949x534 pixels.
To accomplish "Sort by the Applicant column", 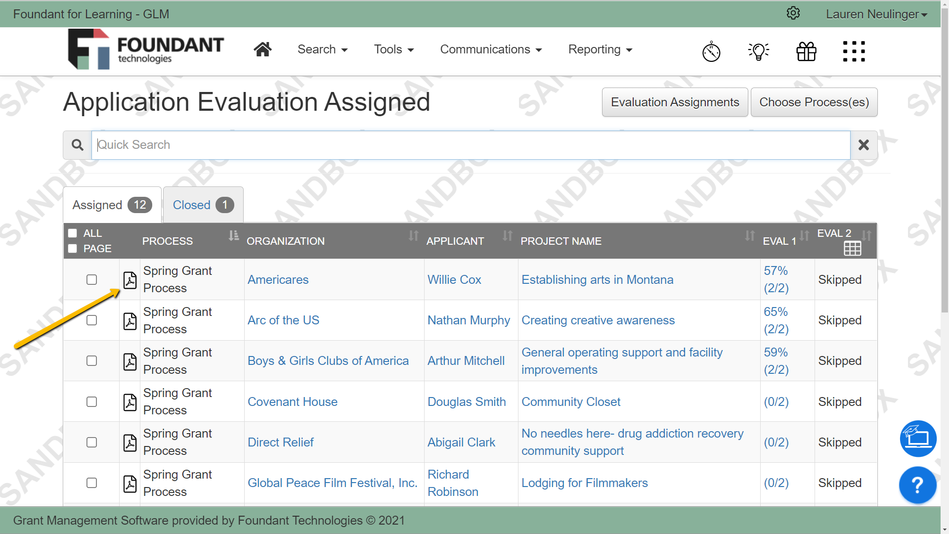I will point(508,236).
